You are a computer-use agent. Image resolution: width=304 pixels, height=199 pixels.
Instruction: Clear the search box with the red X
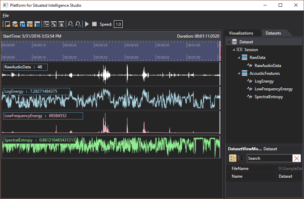297,158
